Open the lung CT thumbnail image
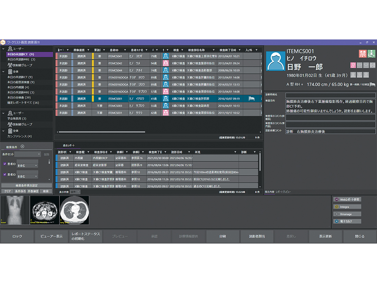Screen dimensions: 377x283 [74, 210]
